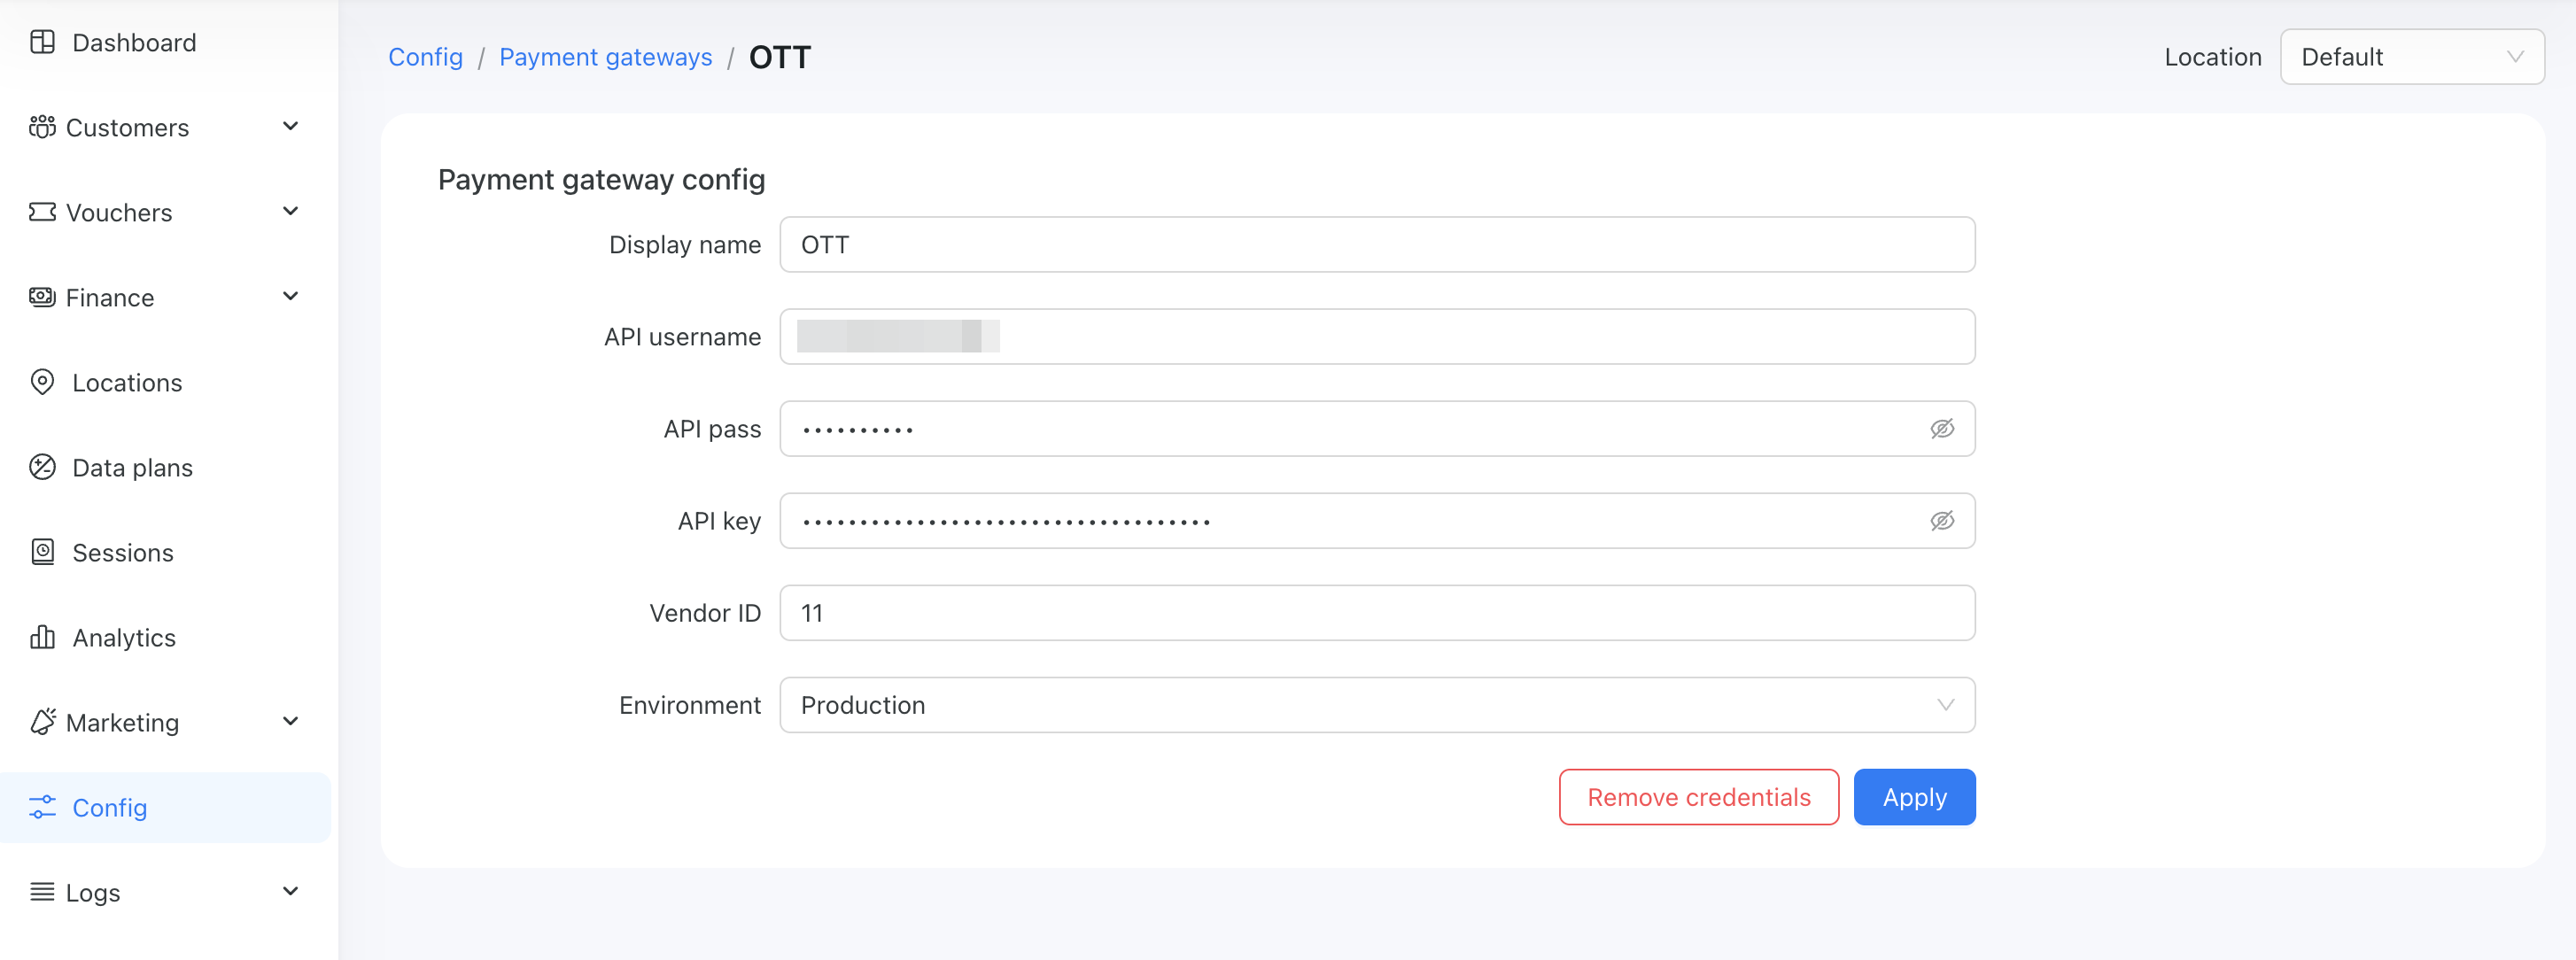The height and width of the screenshot is (960, 2576).
Task: Click the Remove credentials button
Action: tap(1698, 797)
